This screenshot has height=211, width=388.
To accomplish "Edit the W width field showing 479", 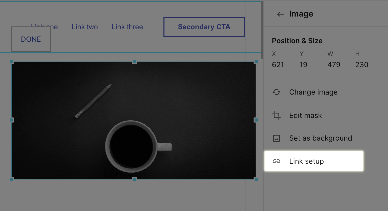I will [339, 65].
